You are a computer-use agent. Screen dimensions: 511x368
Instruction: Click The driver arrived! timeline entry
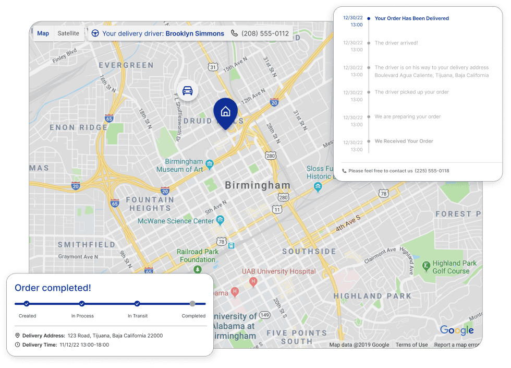396,43
